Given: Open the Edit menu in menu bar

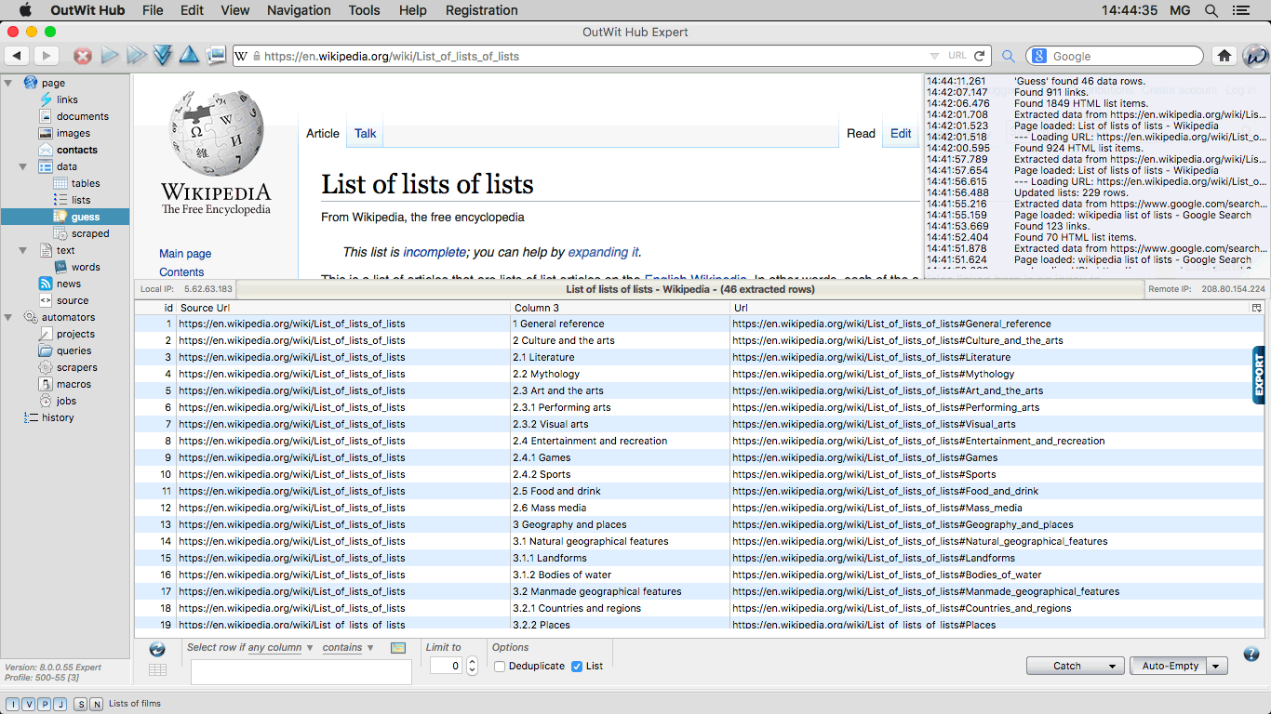Looking at the screenshot, I should tap(192, 10).
